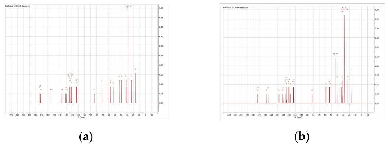Screen dimensions: 388x146
Task: Select peak label 25 in spectrum (a)
Action: (131, 76)
